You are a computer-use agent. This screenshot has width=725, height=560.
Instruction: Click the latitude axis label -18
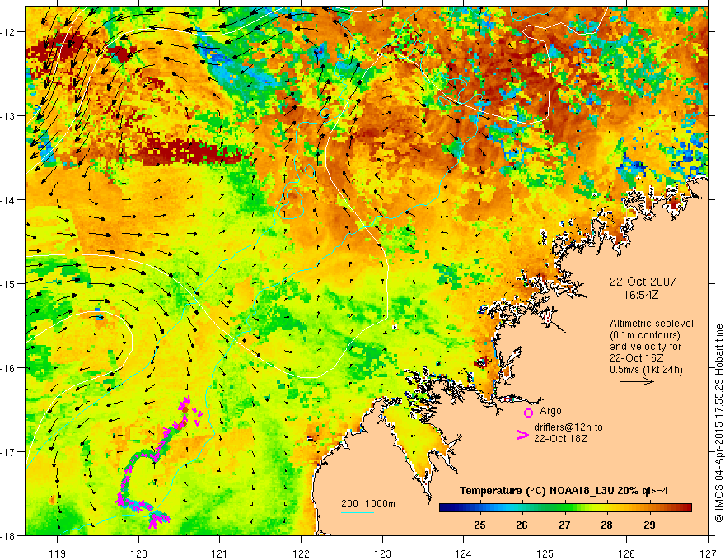pos(8,535)
